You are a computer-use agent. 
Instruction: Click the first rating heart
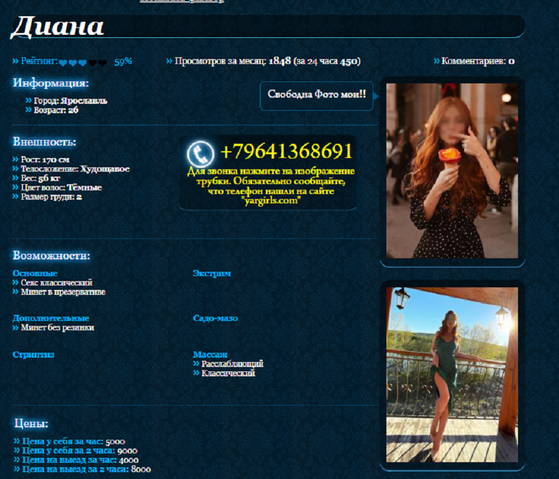click(x=63, y=62)
